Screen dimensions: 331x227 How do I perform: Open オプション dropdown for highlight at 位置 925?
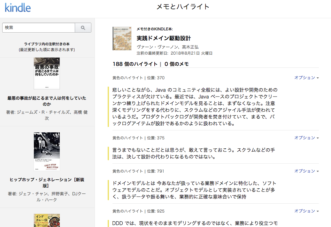coord(306,211)
